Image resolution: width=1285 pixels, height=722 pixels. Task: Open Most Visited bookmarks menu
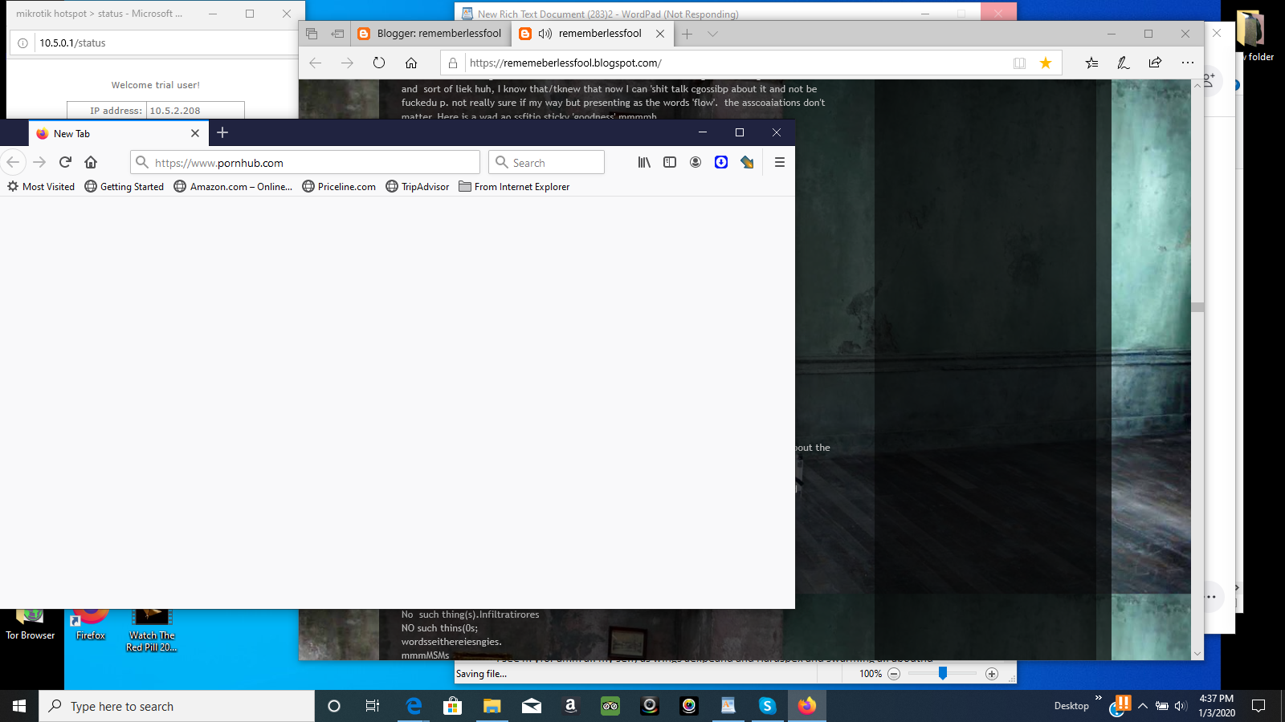click(41, 186)
